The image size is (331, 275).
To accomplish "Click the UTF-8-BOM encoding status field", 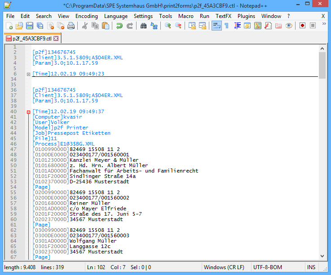I will pyautogui.click(x=268, y=267).
